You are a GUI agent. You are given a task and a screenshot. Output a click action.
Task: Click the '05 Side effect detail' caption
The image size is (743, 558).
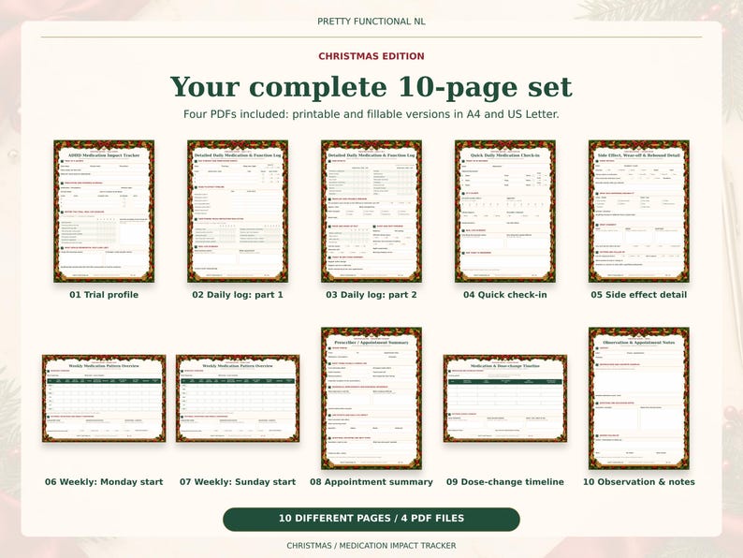639,294
